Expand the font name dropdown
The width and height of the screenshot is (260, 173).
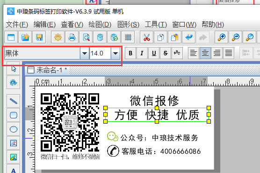(85, 53)
